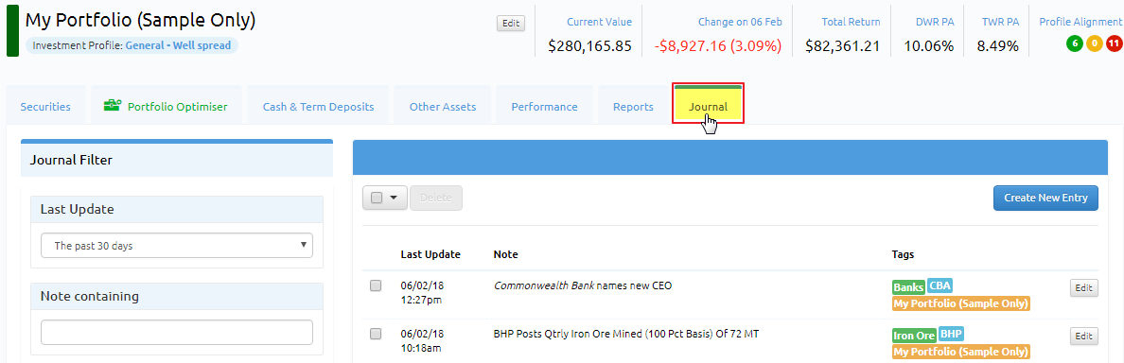Open the General - Well spread profile link
1124x363 pixels.
pyautogui.click(x=179, y=45)
